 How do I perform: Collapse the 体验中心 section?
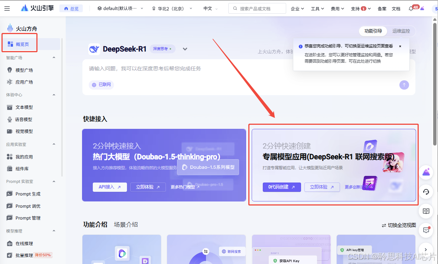click(54, 95)
